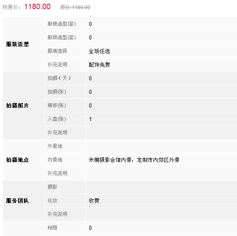
Task: Select the 服装选择 label
Action: coord(57,51)
